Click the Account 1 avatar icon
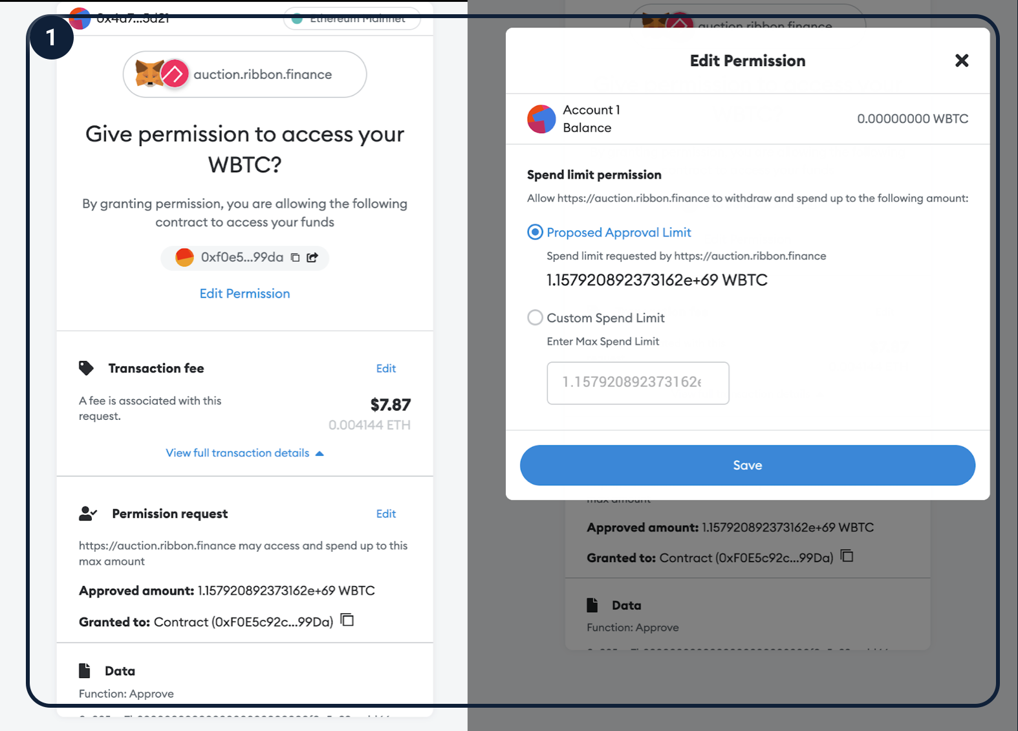This screenshot has width=1018, height=731. click(x=541, y=119)
